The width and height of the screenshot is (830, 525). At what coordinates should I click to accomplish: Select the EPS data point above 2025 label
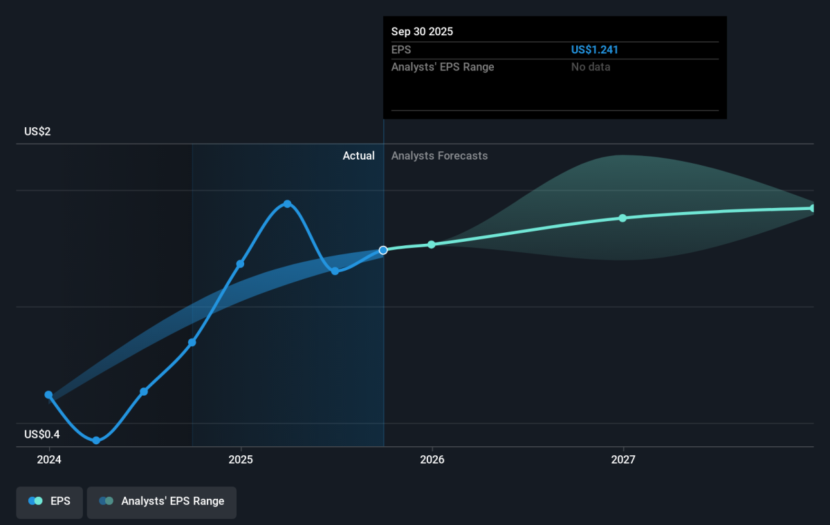point(240,264)
